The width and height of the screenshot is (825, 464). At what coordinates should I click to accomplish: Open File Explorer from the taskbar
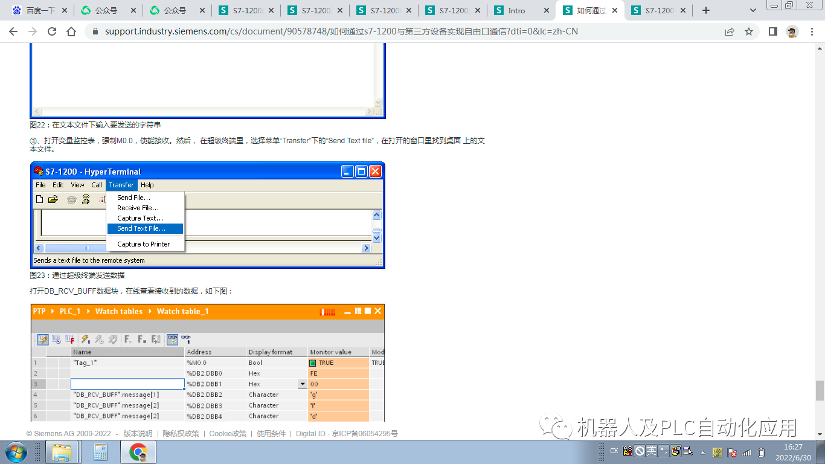point(62,452)
